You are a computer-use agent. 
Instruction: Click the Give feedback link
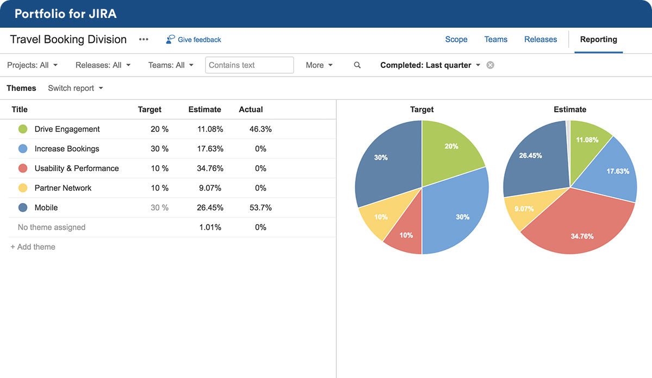pos(199,40)
